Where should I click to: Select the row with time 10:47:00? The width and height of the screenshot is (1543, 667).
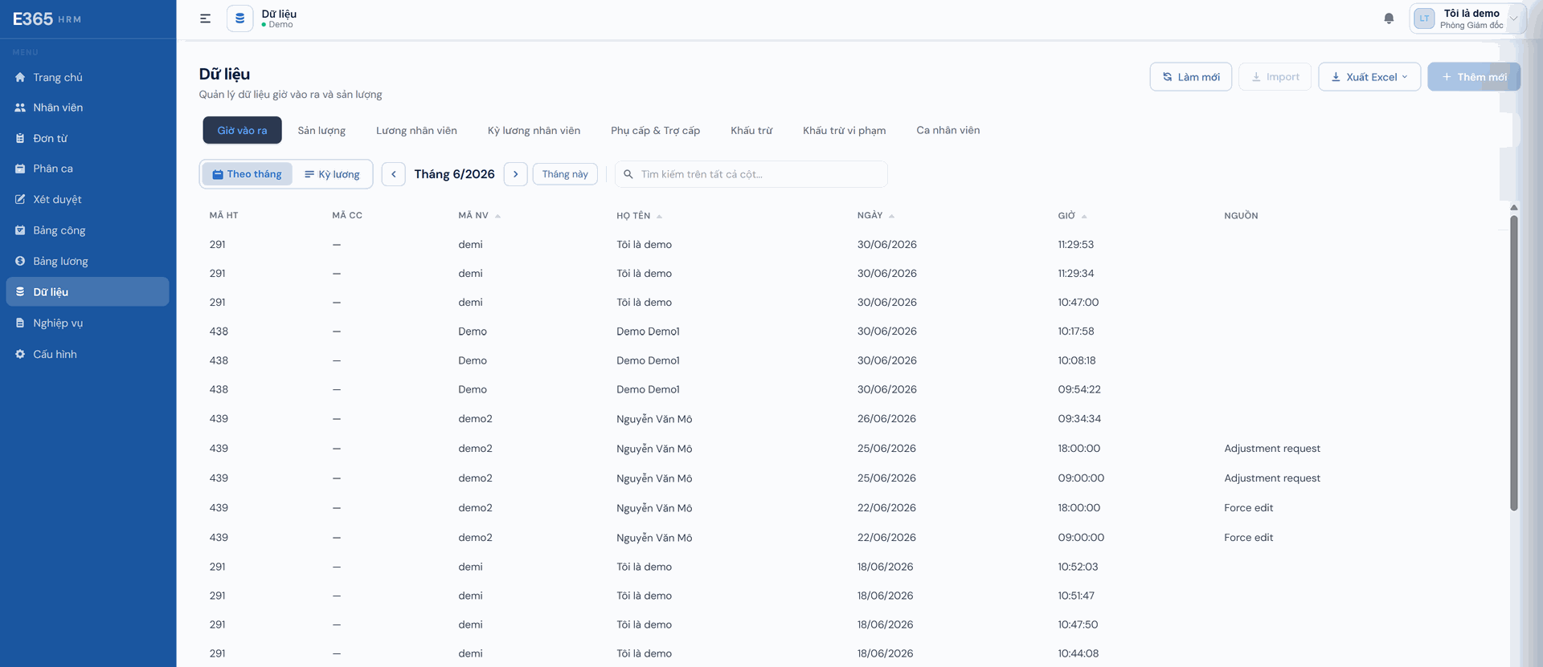(852, 302)
